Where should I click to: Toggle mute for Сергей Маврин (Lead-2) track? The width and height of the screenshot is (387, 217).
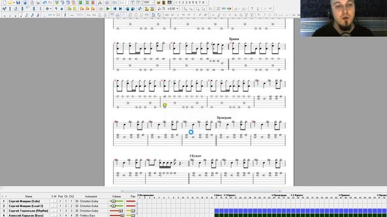tap(55, 206)
